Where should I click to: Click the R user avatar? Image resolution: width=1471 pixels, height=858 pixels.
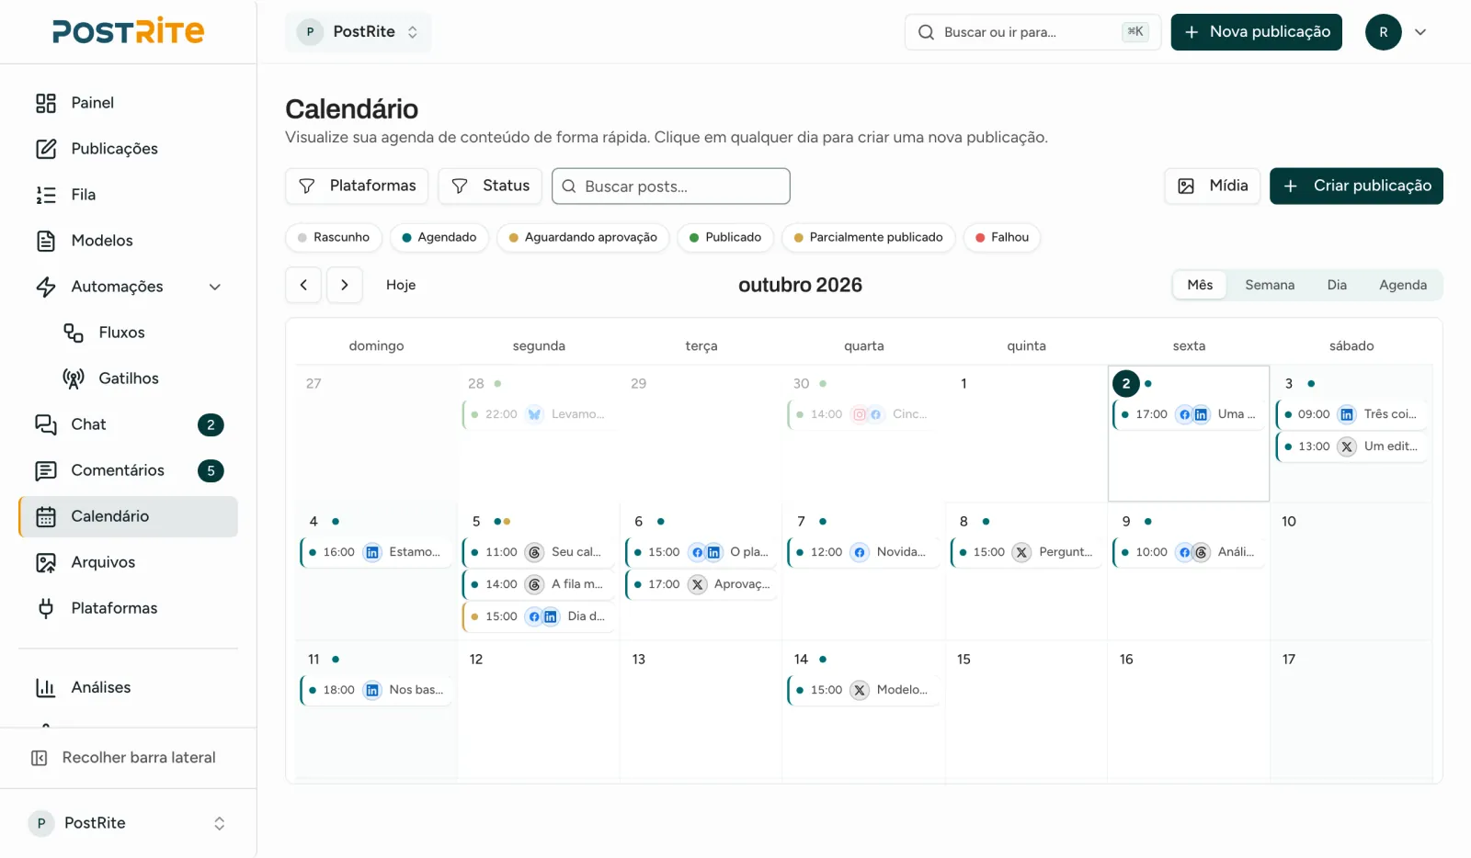pos(1383,32)
